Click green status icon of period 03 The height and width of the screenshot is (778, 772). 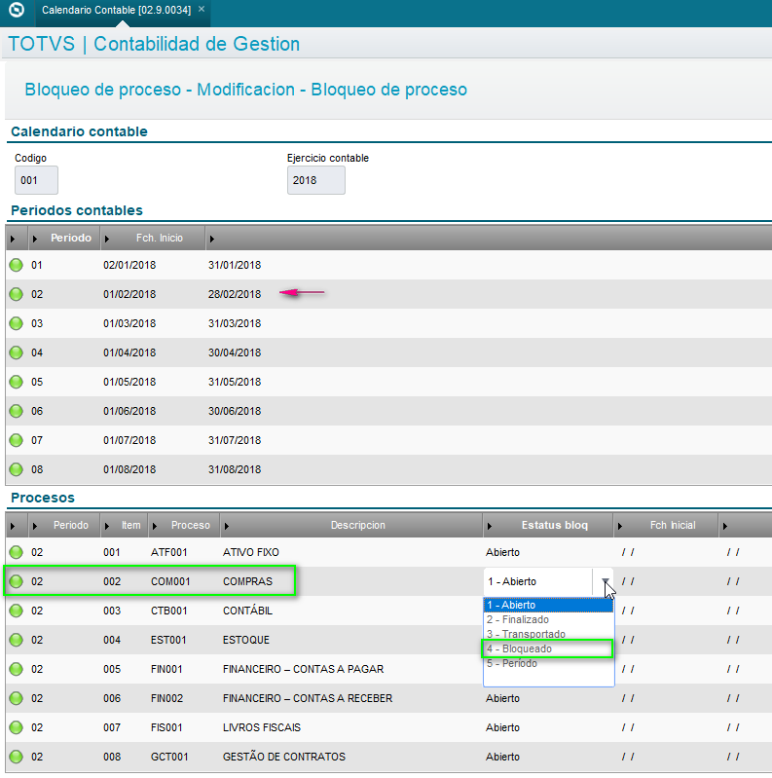tap(17, 323)
